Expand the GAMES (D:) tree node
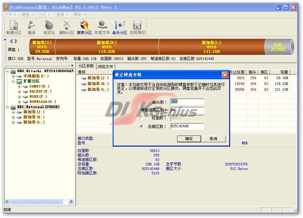The height and width of the screenshot is (218, 303). click(19, 87)
